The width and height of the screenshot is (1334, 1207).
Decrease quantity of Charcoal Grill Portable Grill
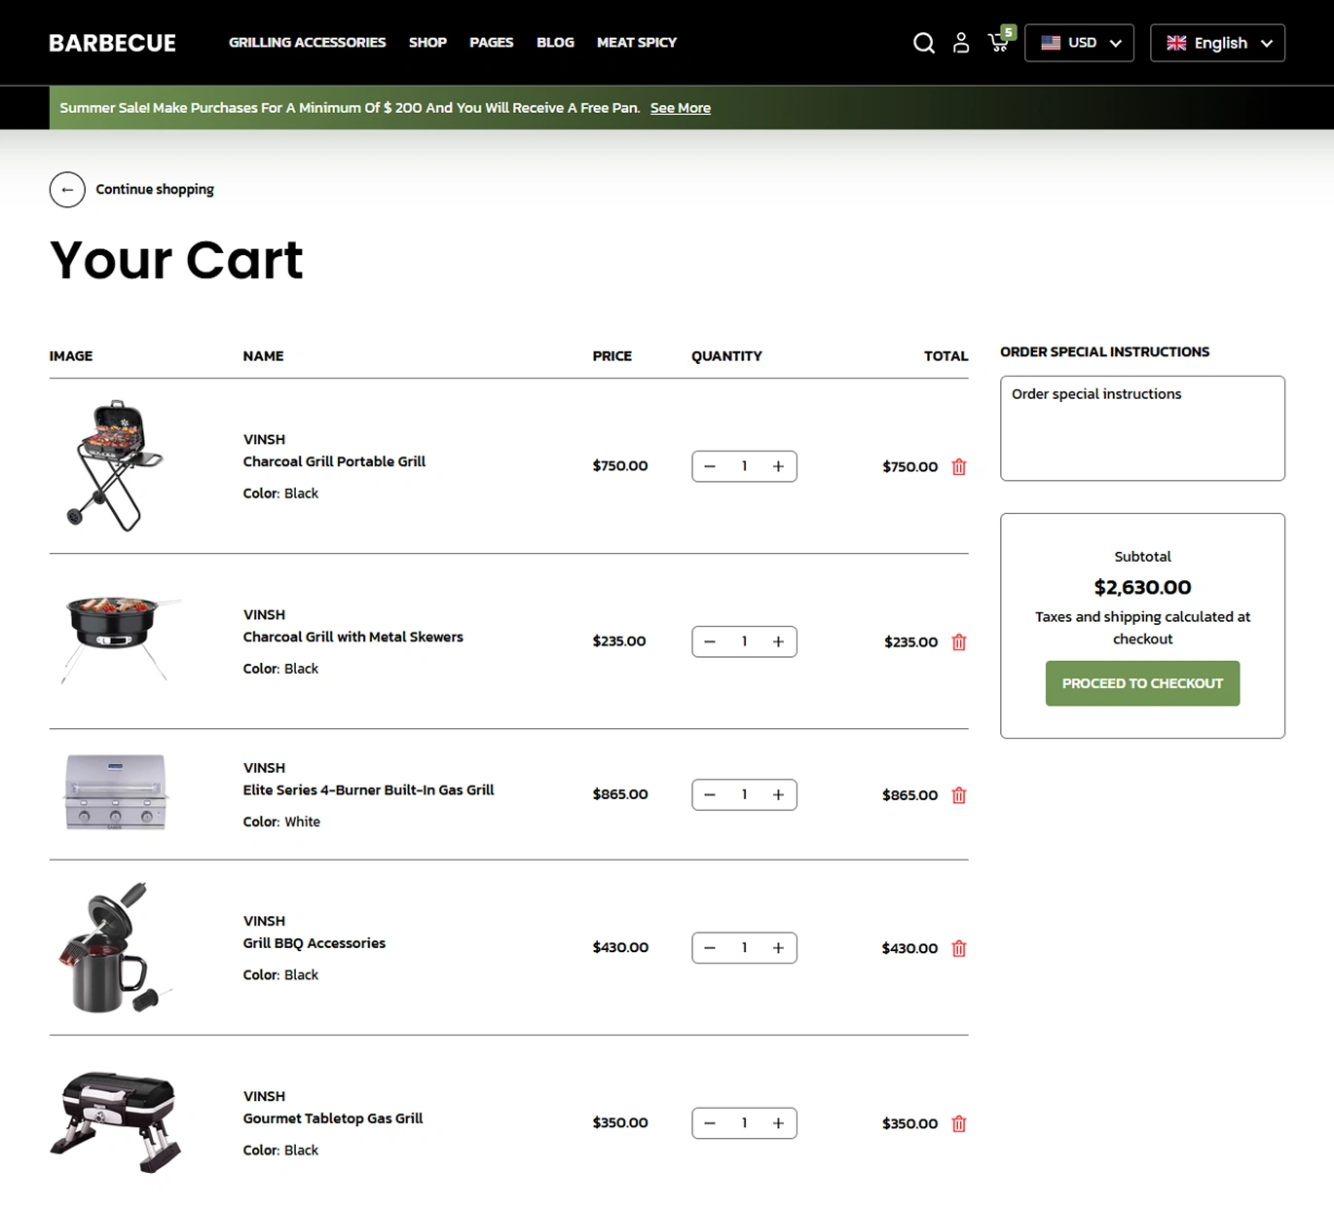pos(710,466)
